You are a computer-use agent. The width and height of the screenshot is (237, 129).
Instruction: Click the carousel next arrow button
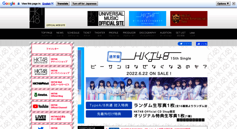(203, 120)
